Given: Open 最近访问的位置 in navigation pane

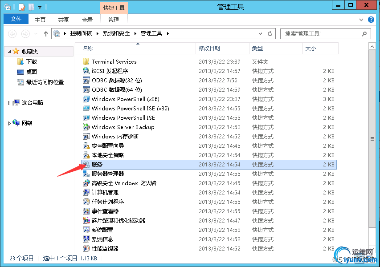Looking at the screenshot, I should pyautogui.click(x=45, y=82).
